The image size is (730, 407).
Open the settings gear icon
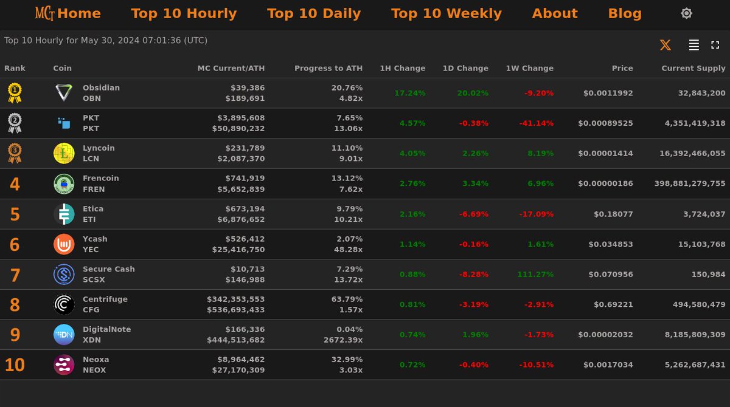(686, 13)
